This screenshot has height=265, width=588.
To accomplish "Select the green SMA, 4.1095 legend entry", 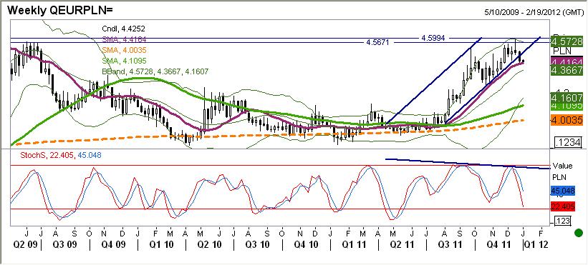I will click(x=124, y=61).
